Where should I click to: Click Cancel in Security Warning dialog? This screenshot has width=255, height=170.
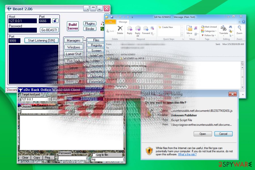pyautogui.click(x=223, y=134)
